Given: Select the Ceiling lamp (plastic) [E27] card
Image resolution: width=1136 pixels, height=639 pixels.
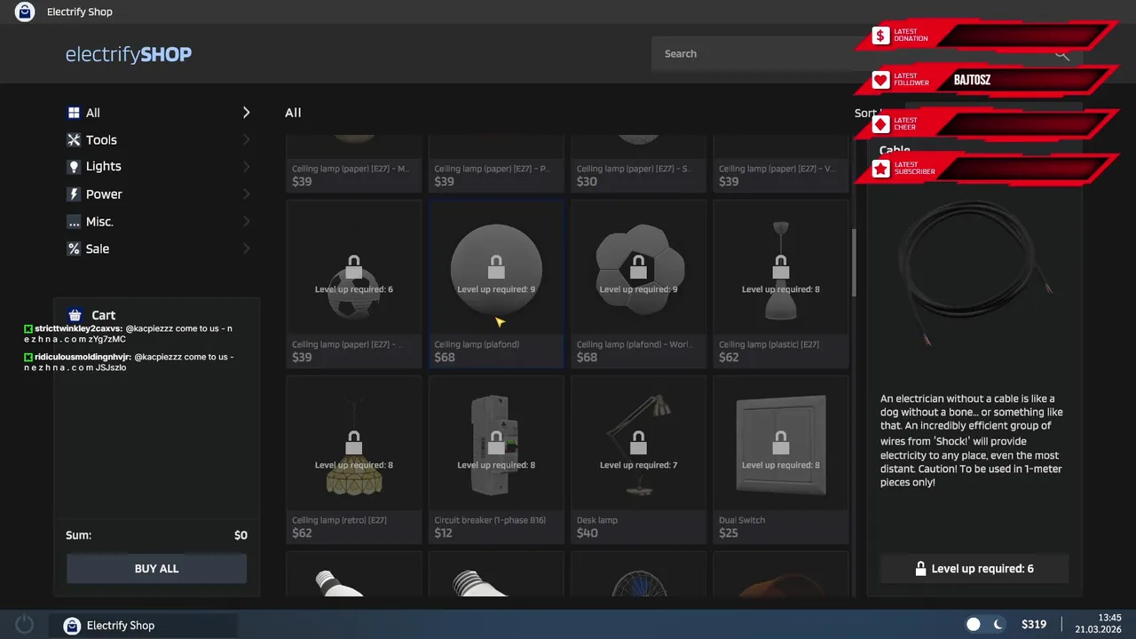Looking at the screenshot, I should pyautogui.click(x=781, y=283).
